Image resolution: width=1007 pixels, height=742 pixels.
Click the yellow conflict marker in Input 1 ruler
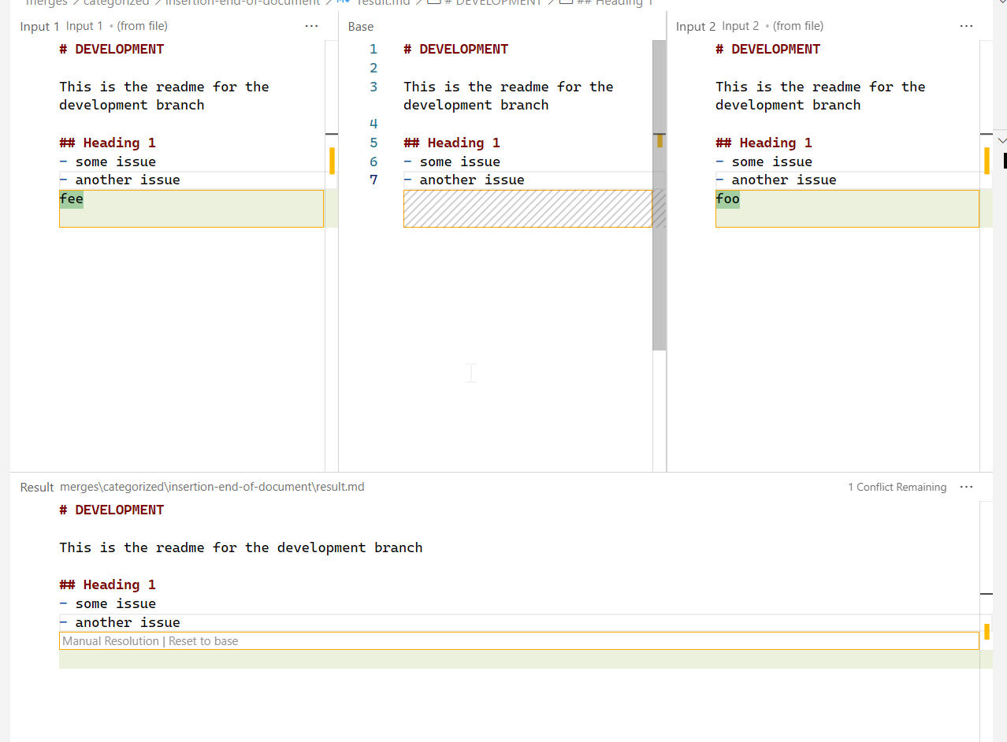pos(332,161)
